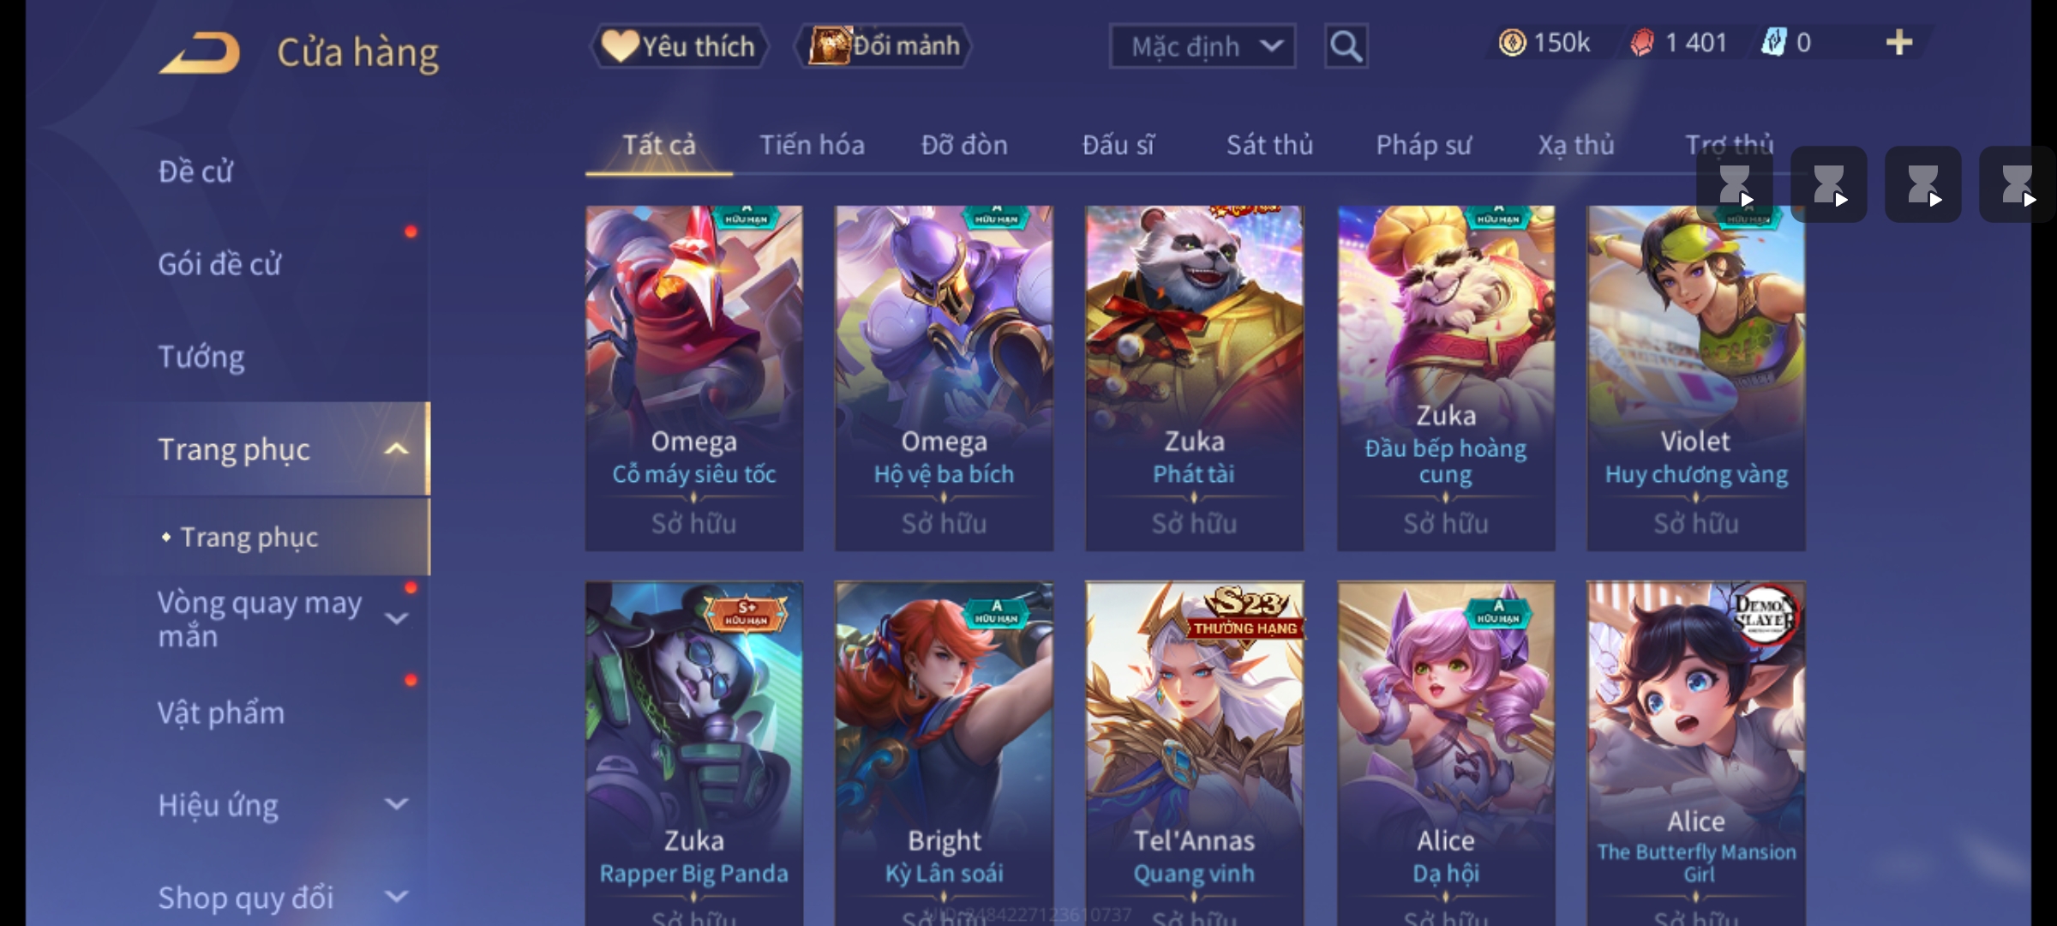
Task: Expand the Hiệu ứng sidebar section
Action: (396, 804)
